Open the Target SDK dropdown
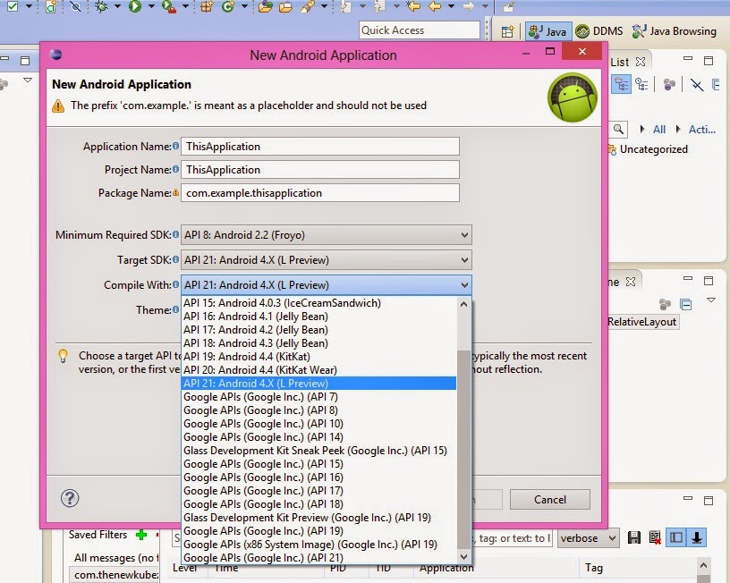Screen dimensions: 730x583 point(327,260)
